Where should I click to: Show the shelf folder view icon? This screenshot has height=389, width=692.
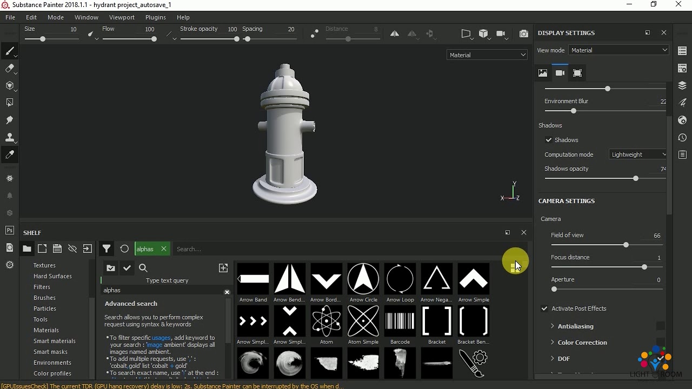pos(26,249)
